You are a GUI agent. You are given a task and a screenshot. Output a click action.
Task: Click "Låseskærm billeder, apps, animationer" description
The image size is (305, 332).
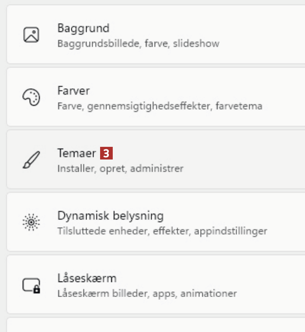147,293
